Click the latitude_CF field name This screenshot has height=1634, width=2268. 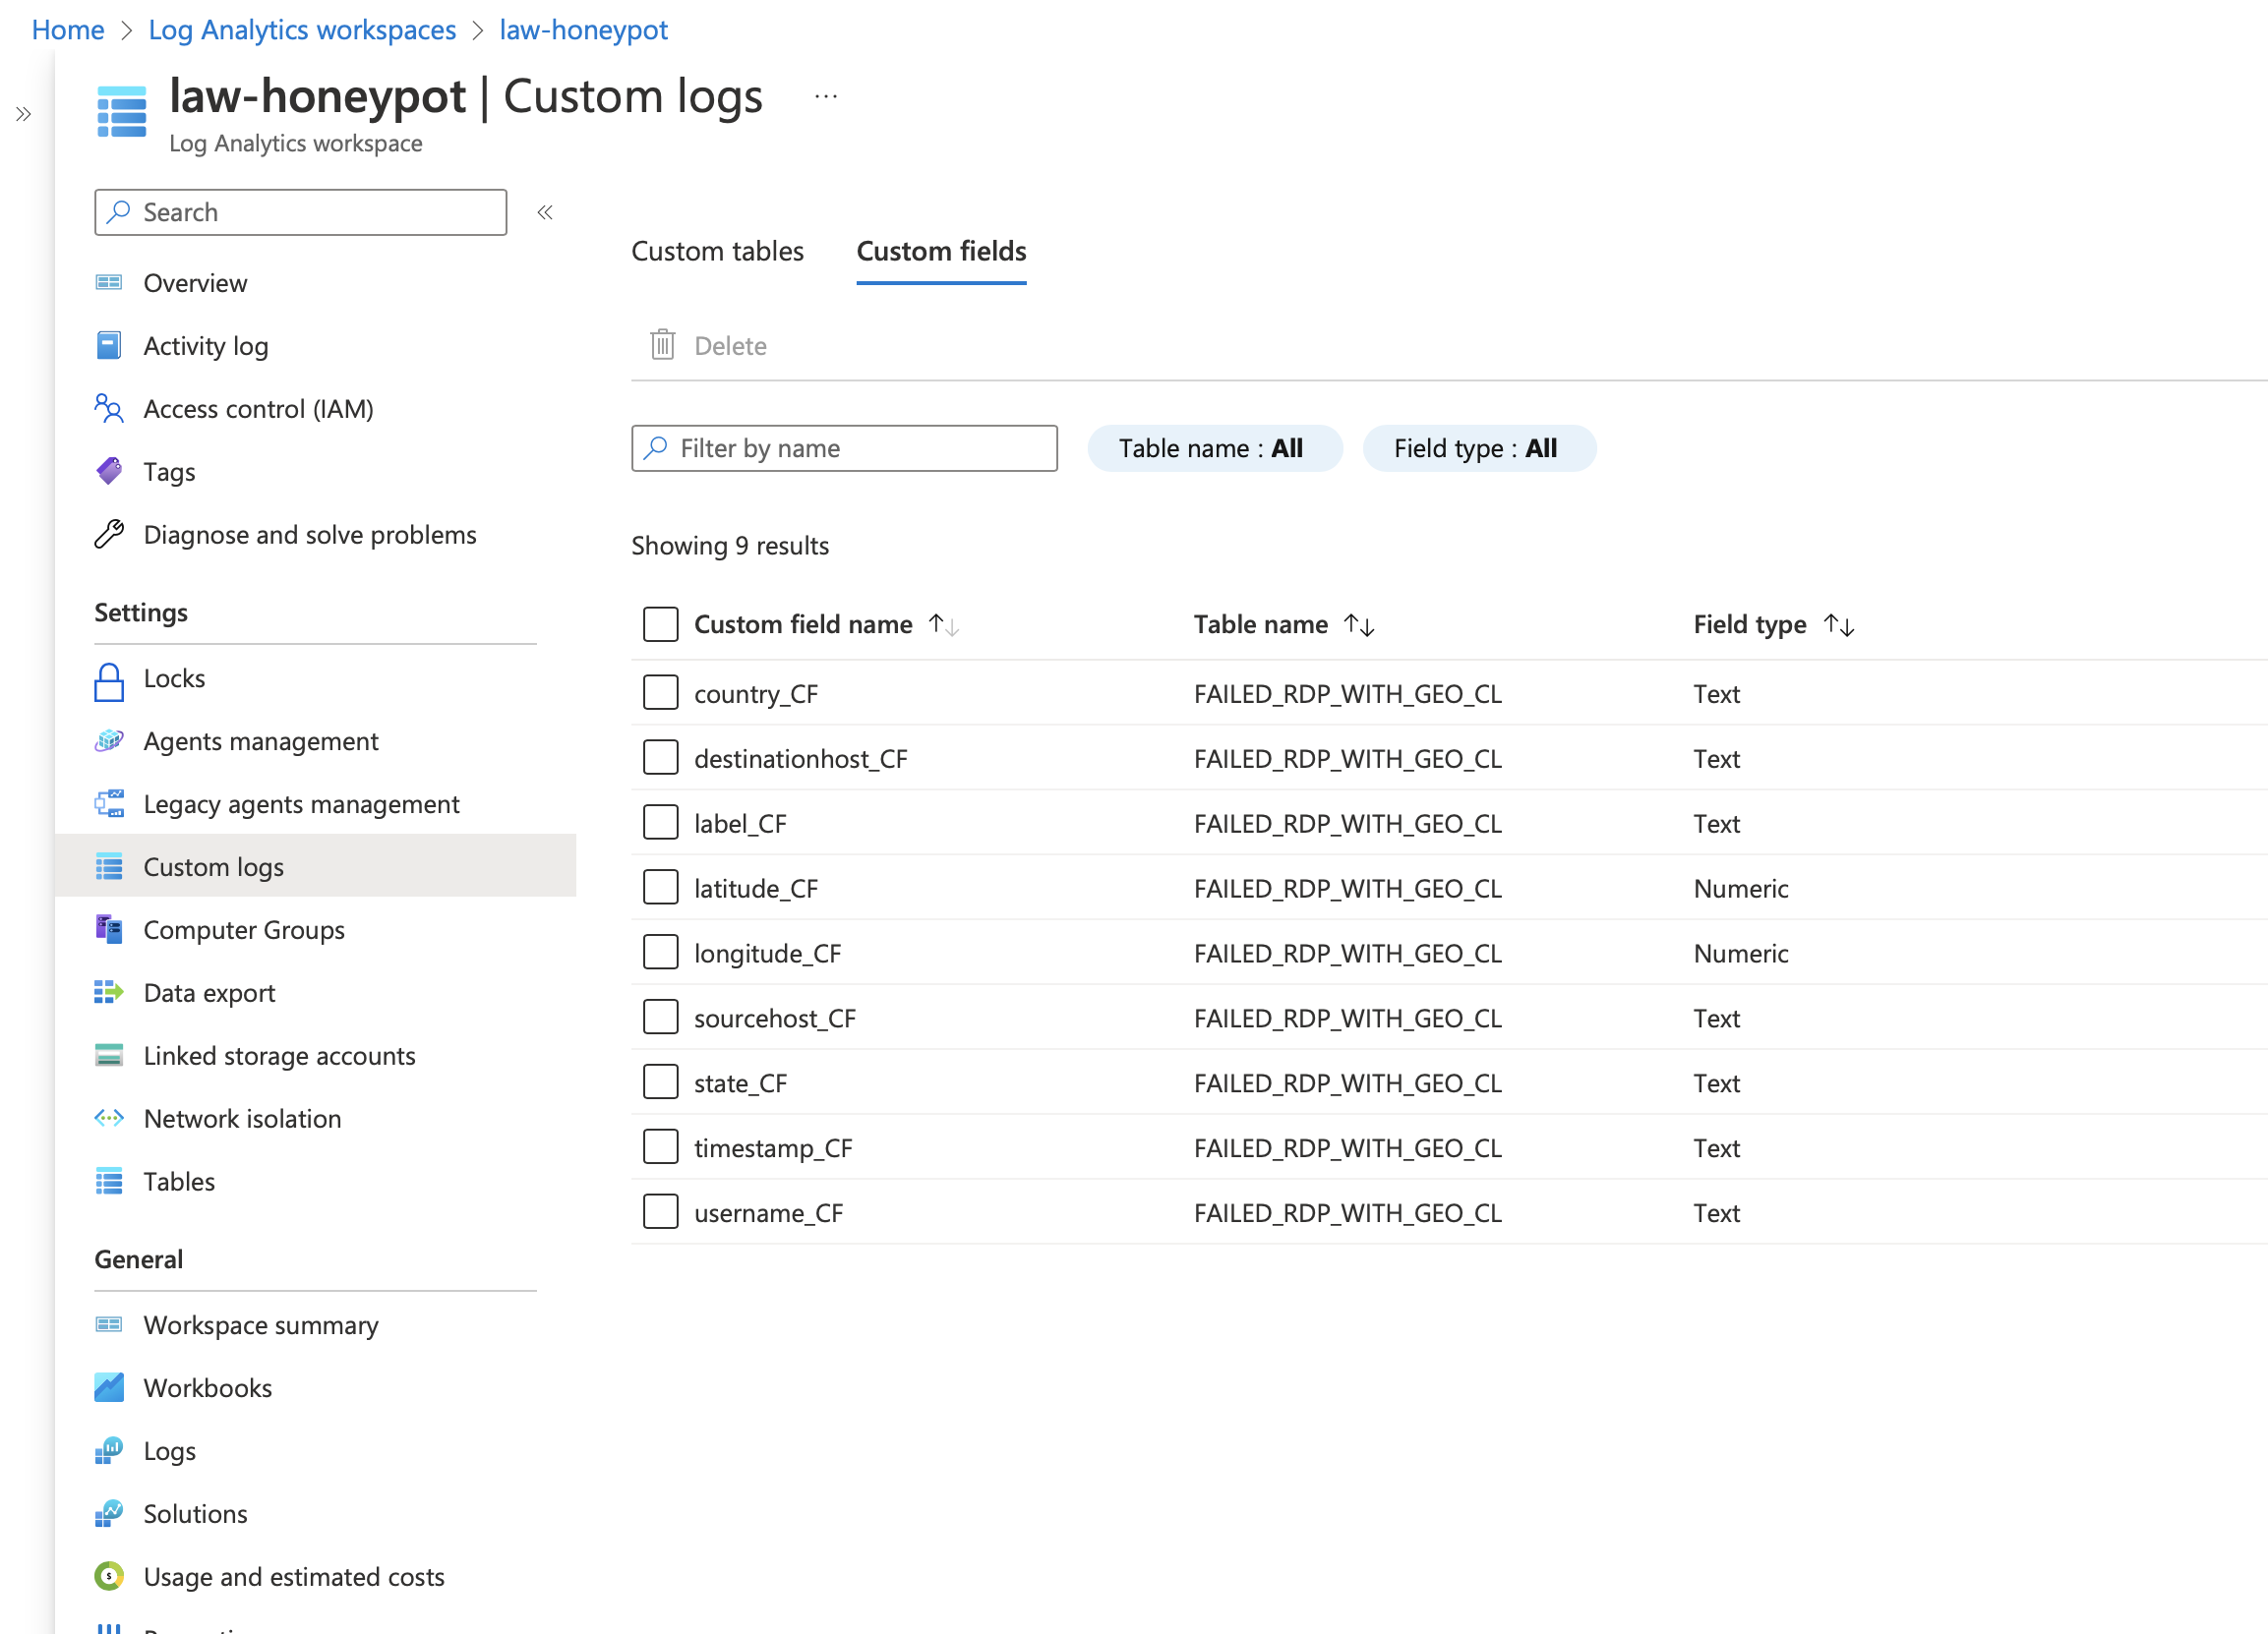click(756, 889)
